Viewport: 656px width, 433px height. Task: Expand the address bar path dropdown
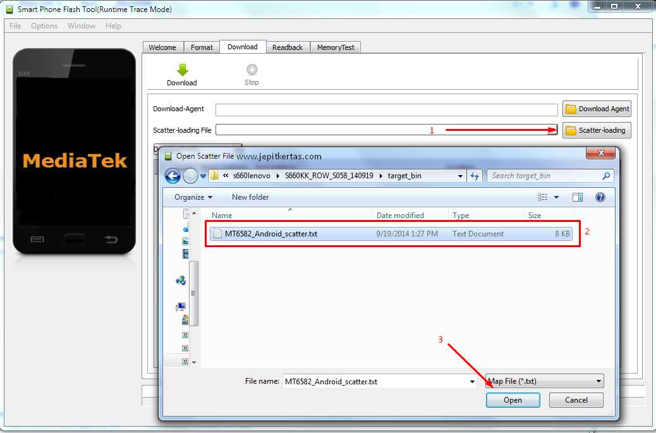460,176
